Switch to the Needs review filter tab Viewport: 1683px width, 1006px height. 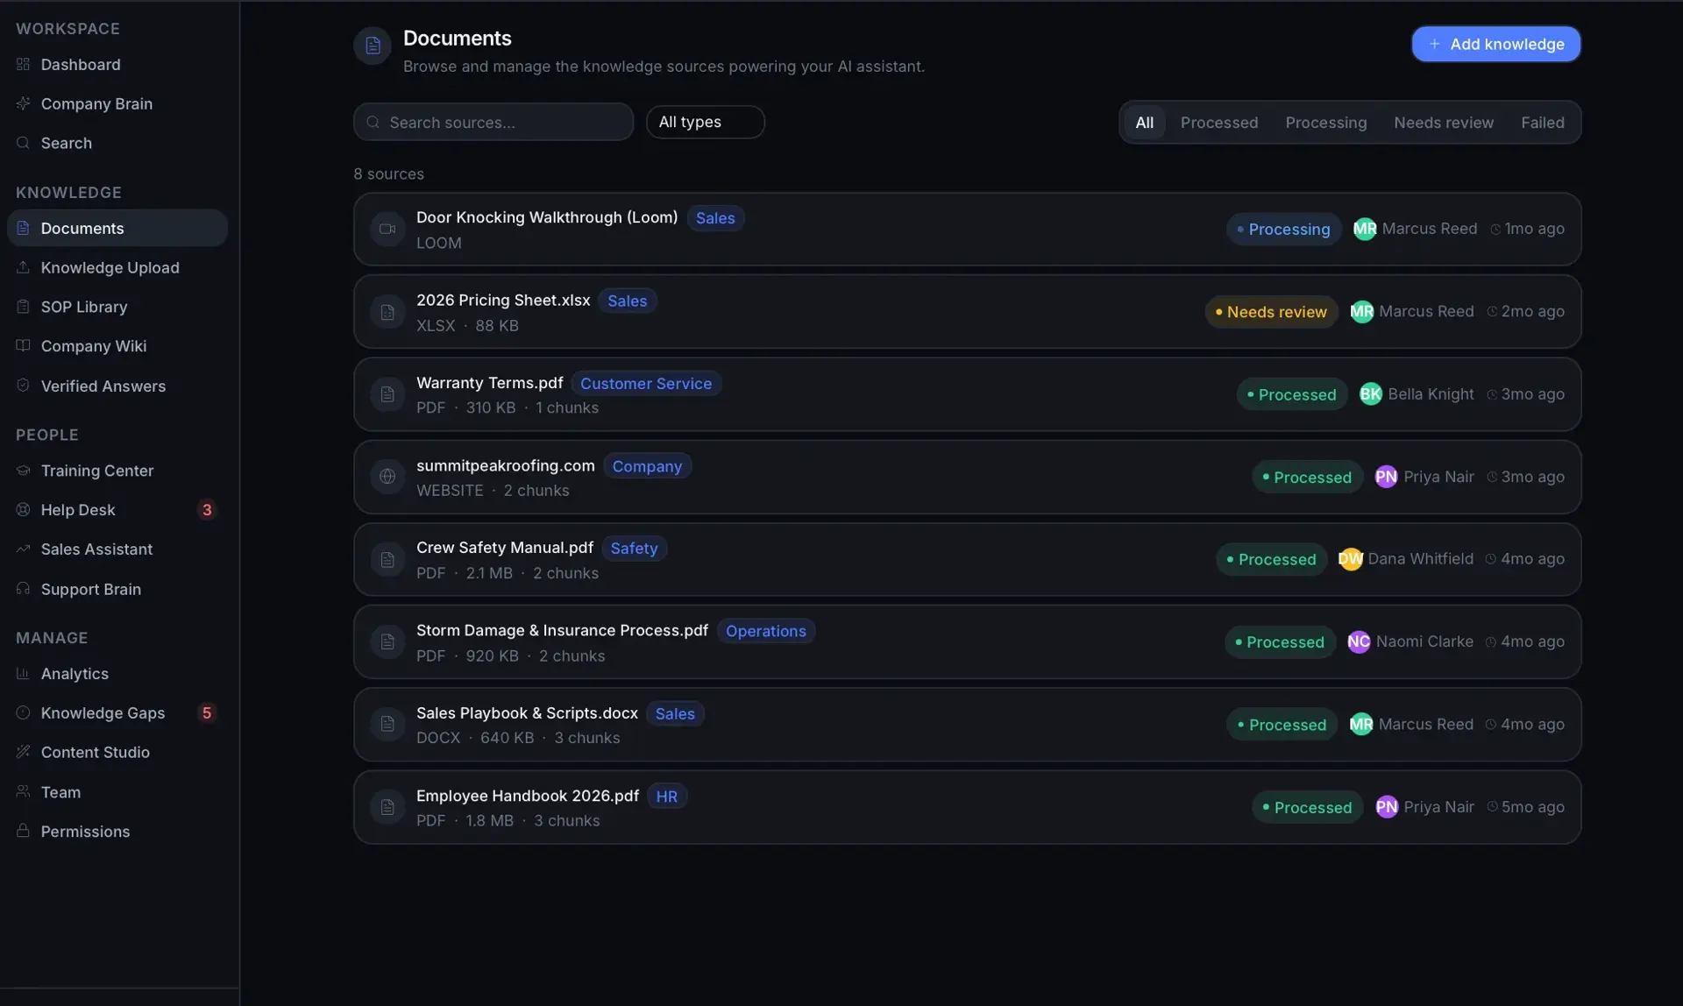pyautogui.click(x=1443, y=123)
